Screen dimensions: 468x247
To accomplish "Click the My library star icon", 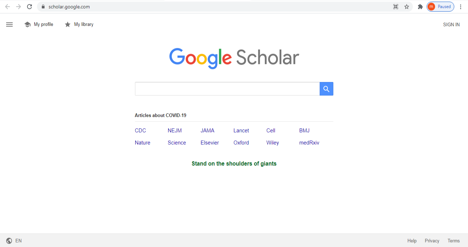I will [67, 24].
